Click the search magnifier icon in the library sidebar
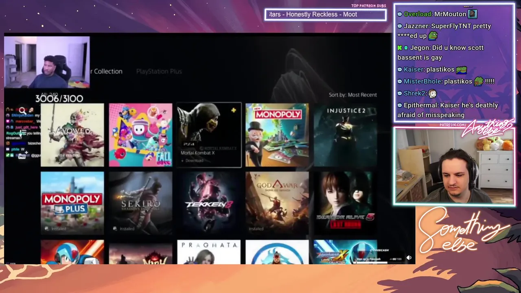521x293 pixels. (x=22, y=110)
